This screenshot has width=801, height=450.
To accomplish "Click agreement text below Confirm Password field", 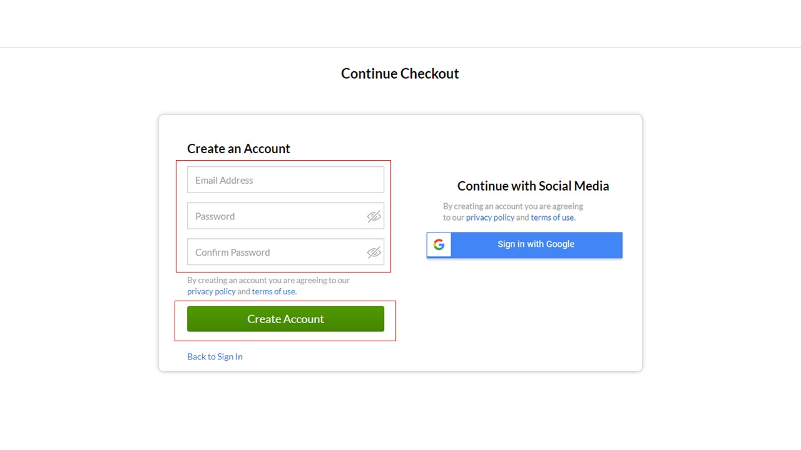I will (x=268, y=281).
